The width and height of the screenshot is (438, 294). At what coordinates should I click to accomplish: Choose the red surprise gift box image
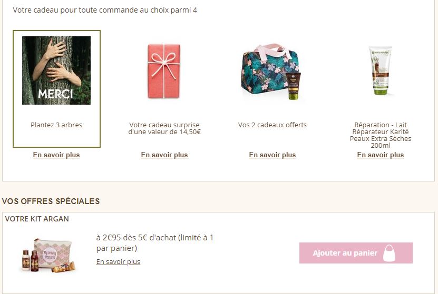[x=164, y=71]
